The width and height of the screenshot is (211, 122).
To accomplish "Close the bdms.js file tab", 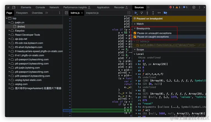I will coord(82,13).
